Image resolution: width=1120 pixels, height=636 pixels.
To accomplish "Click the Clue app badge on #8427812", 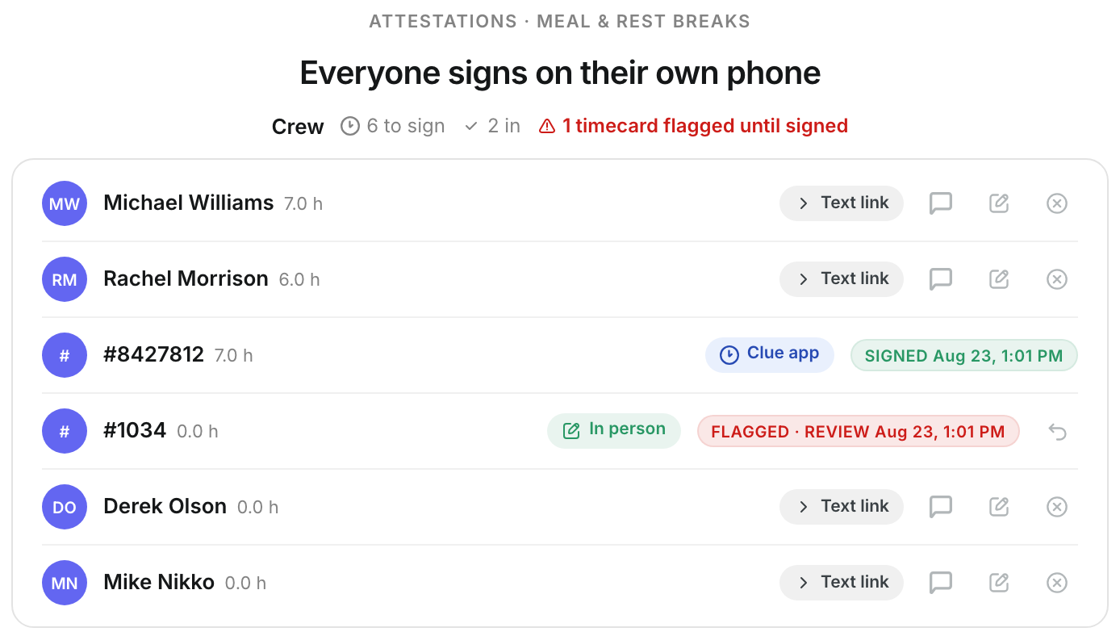I will pos(770,355).
